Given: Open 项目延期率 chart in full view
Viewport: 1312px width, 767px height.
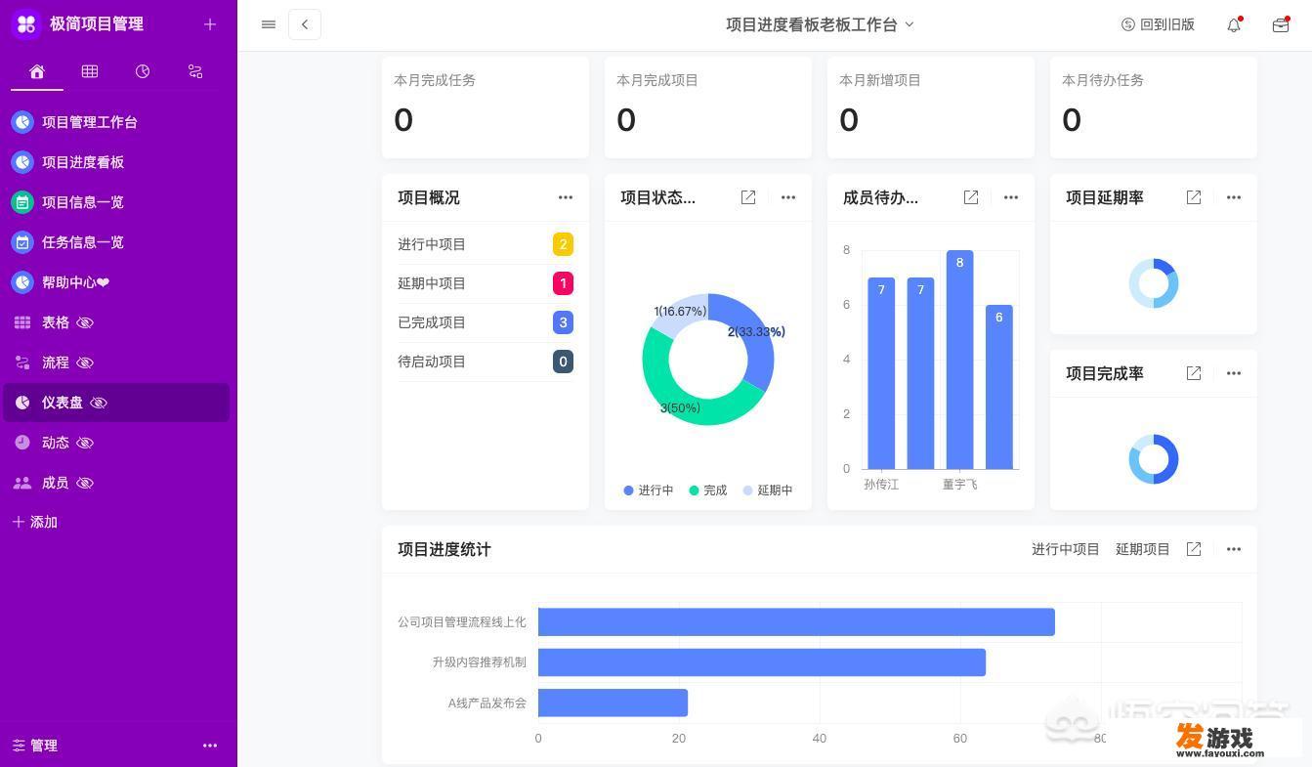Looking at the screenshot, I should (1194, 197).
